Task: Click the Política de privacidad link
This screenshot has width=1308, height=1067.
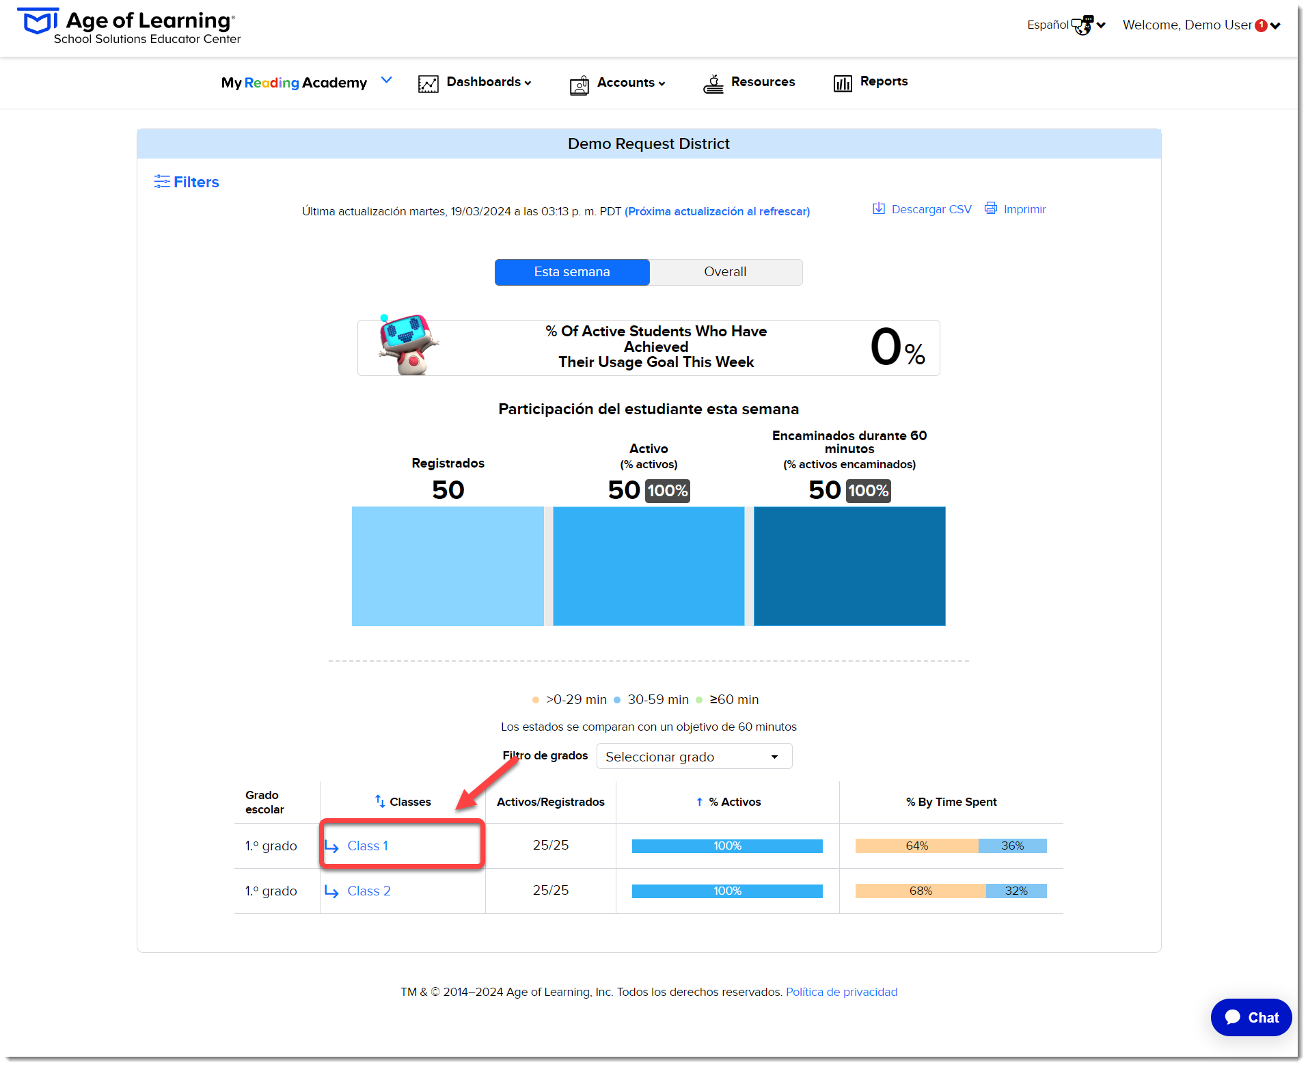Action: click(x=841, y=992)
